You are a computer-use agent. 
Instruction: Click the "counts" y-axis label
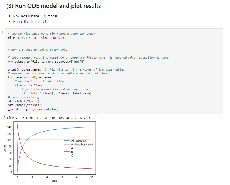point(4,150)
